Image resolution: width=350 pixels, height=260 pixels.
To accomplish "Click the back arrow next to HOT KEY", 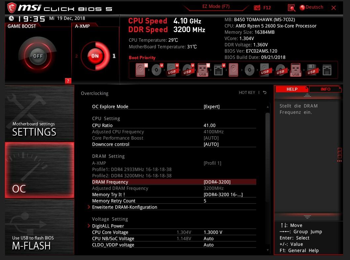I will tap(265, 93).
